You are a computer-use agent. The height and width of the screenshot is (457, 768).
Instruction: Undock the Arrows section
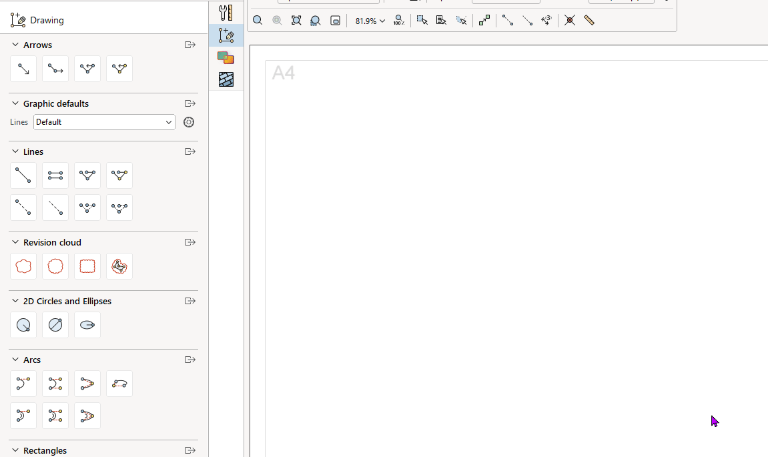pyautogui.click(x=190, y=45)
